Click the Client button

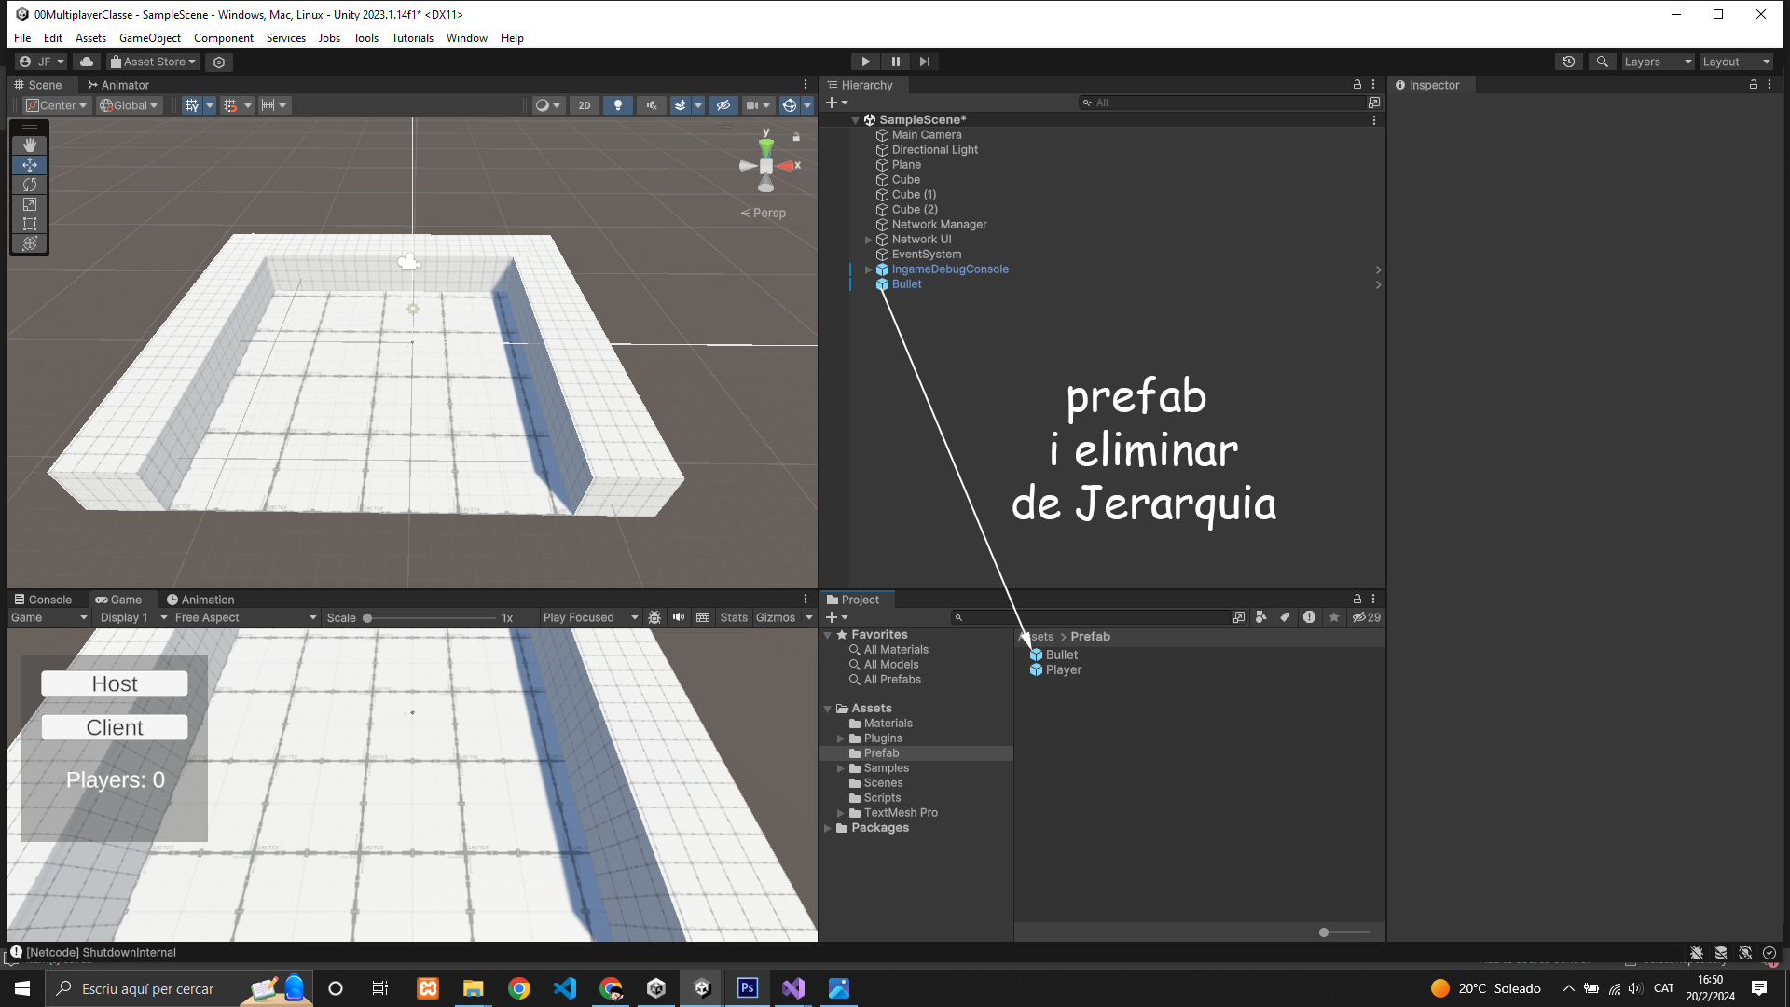(x=115, y=727)
